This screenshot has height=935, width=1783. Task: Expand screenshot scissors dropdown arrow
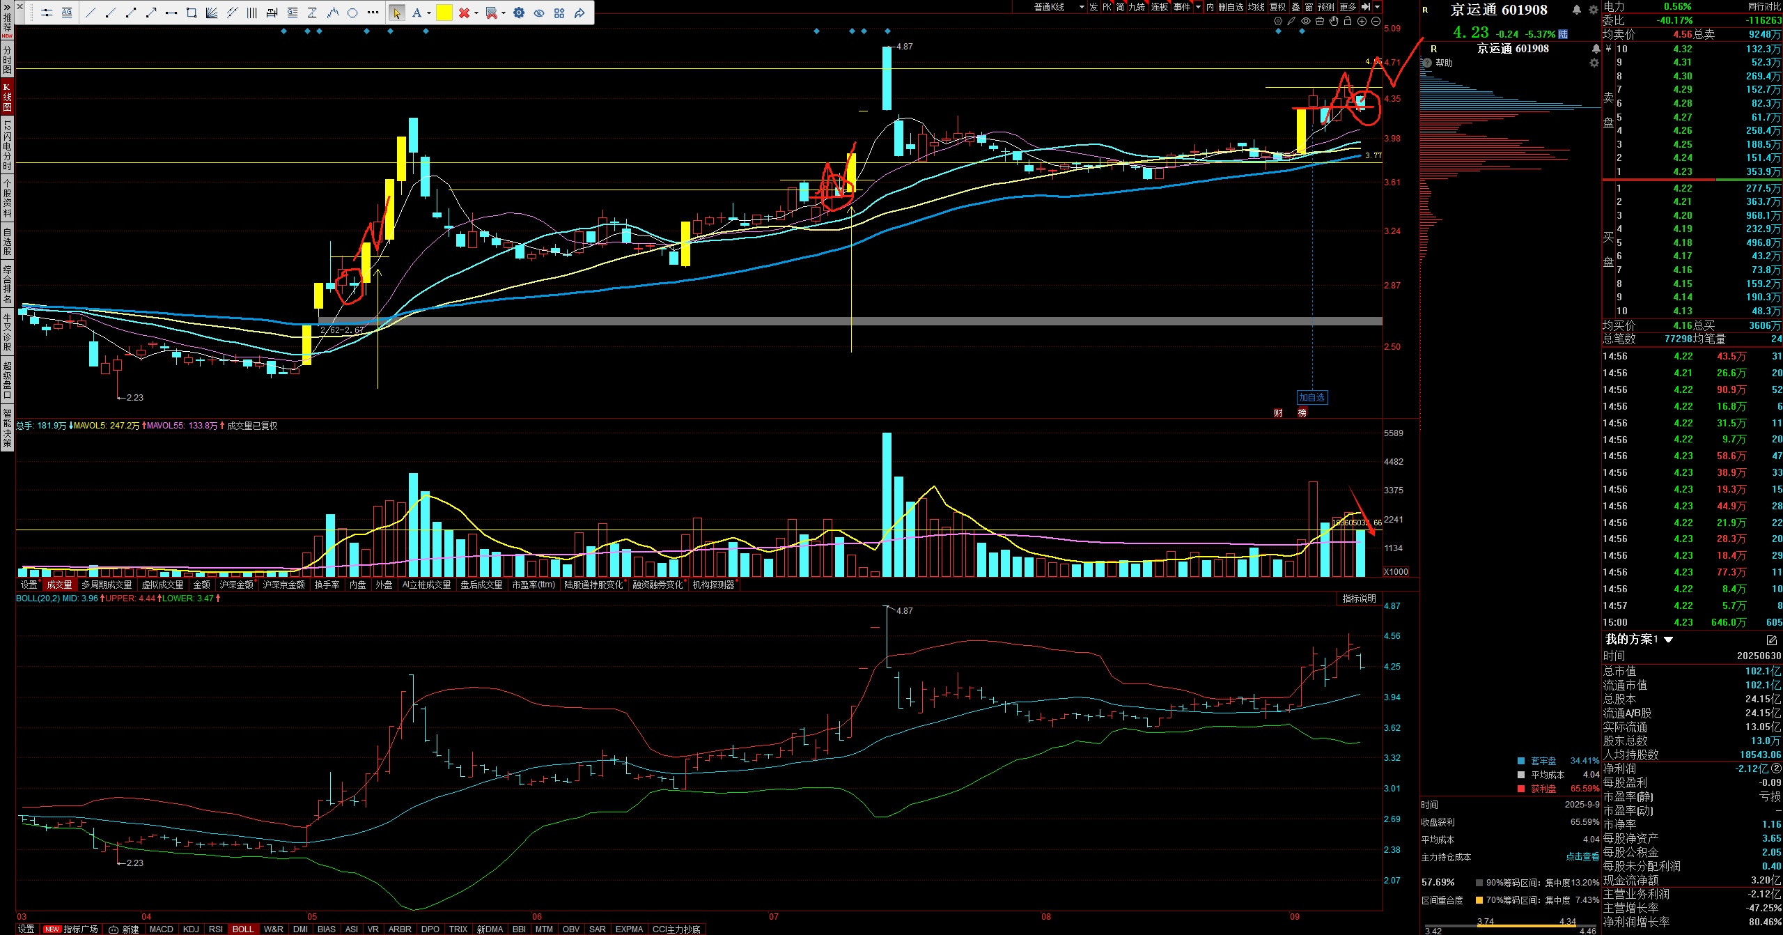pos(504,13)
